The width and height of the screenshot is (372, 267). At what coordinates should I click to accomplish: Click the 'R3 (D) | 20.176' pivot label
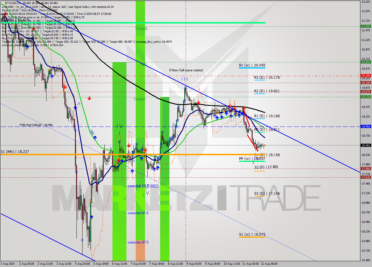(267, 77)
